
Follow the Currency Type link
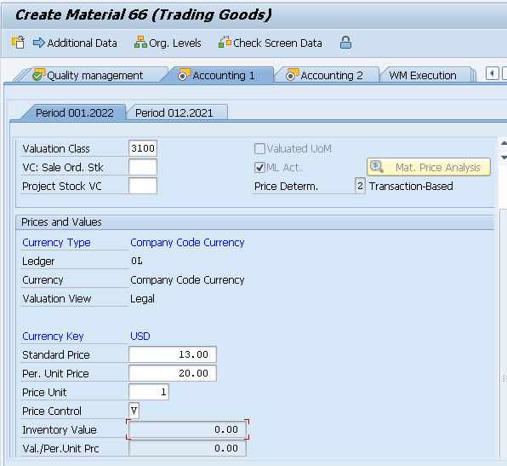pos(56,243)
